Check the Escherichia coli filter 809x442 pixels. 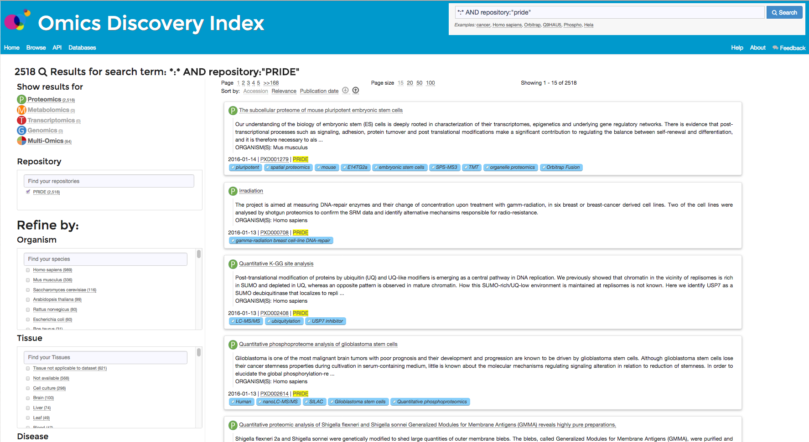pos(28,320)
